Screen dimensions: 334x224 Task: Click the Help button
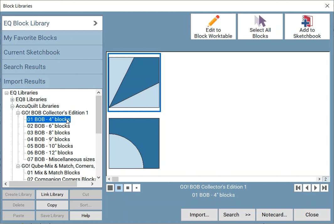(86, 216)
